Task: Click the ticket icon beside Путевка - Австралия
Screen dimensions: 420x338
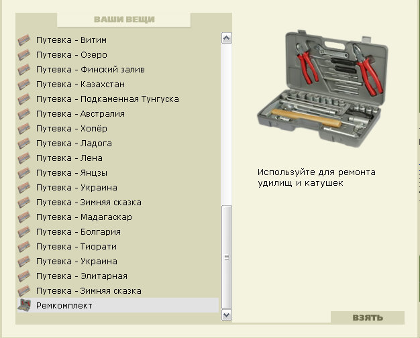Action: tap(24, 114)
